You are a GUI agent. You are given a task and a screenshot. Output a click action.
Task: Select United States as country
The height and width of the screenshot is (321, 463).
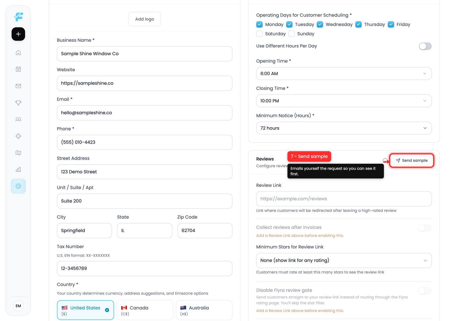pyautogui.click(x=85, y=310)
